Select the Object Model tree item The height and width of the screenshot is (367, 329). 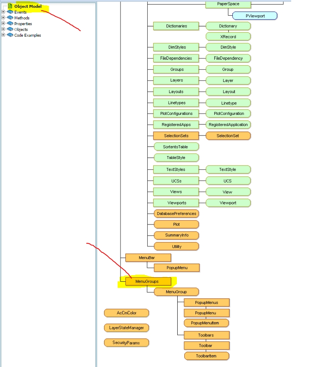(28, 6)
